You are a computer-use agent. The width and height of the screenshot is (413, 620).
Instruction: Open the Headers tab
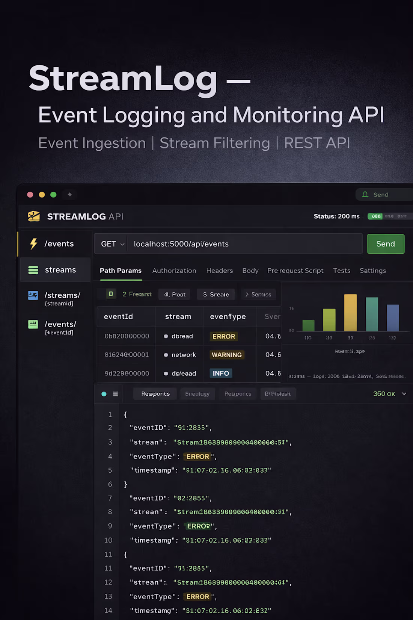(220, 271)
